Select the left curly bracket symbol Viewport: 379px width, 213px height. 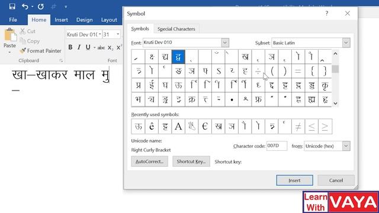point(311,71)
